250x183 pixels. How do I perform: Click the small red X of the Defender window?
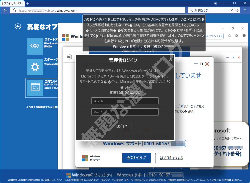[x=239, y=58]
